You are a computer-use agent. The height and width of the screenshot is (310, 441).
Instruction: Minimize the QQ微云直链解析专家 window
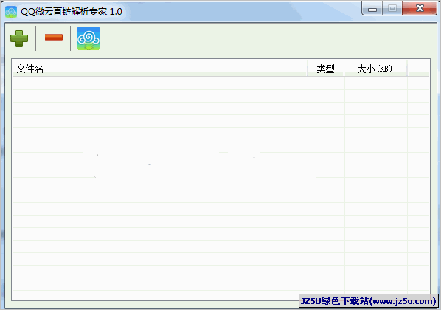click(x=372, y=9)
